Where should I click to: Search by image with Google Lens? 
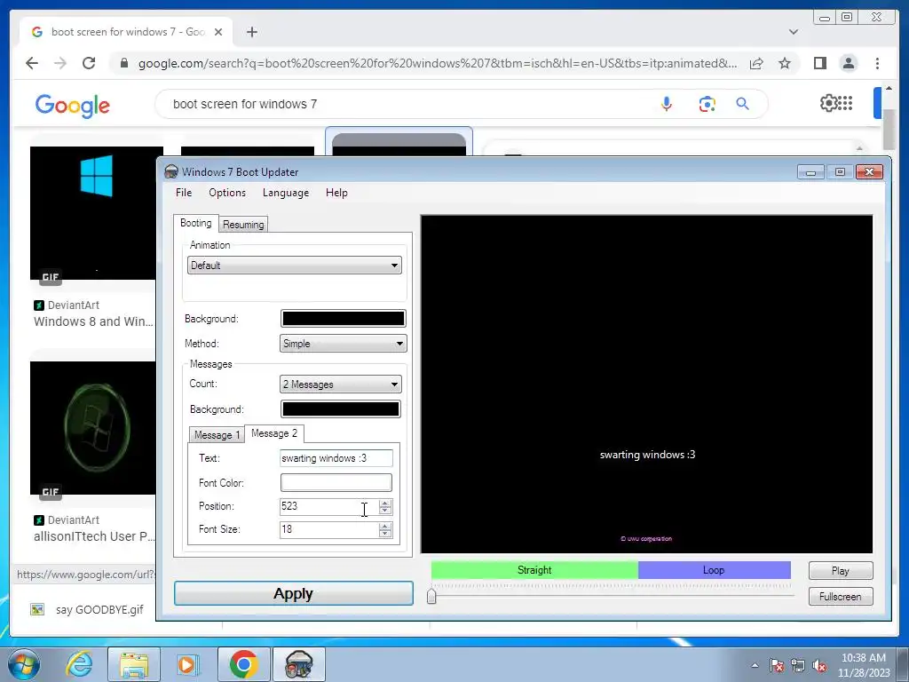pyautogui.click(x=707, y=104)
